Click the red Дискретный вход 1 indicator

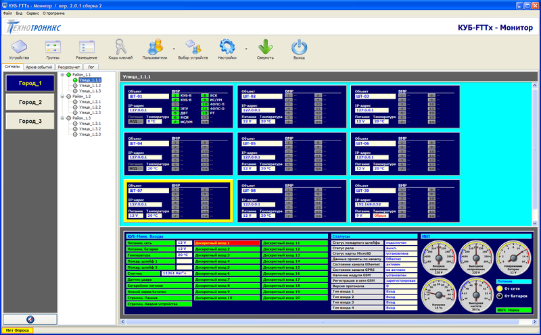click(x=227, y=243)
